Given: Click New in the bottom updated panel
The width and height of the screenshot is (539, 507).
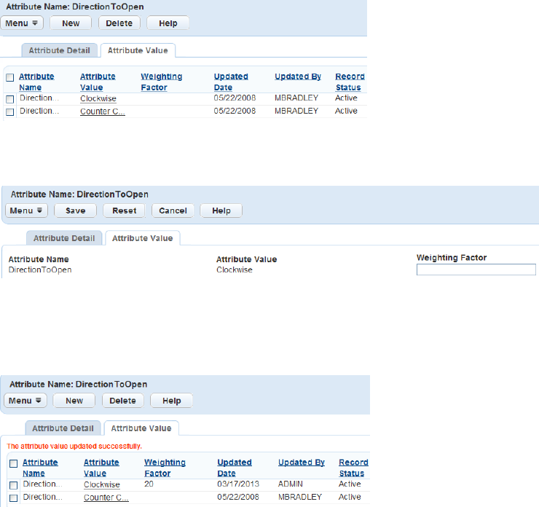Looking at the screenshot, I should (x=74, y=401).
